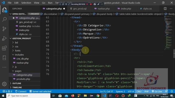Viewport: 175px width, 98px height.
Task: Open the View menu
Action: click(x=36, y=3)
